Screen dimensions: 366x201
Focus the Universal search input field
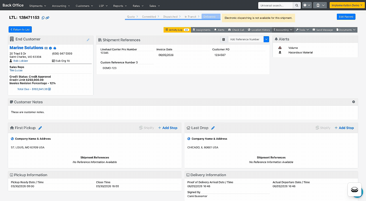275,5
